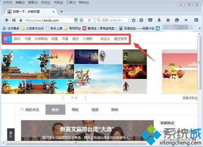Open the 帮助 menu
The width and height of the screenshot is (203, 147).
84,2
